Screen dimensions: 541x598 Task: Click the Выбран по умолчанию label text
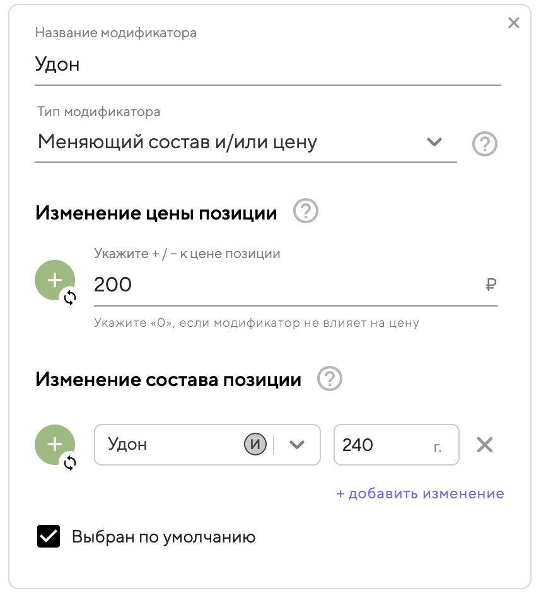point(163,537)
